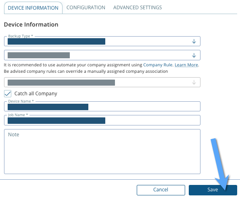Select the Backup Type field value
240x199 pixels.
56,41
